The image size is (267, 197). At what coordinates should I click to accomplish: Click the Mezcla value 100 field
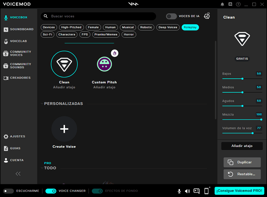[259, 114]
